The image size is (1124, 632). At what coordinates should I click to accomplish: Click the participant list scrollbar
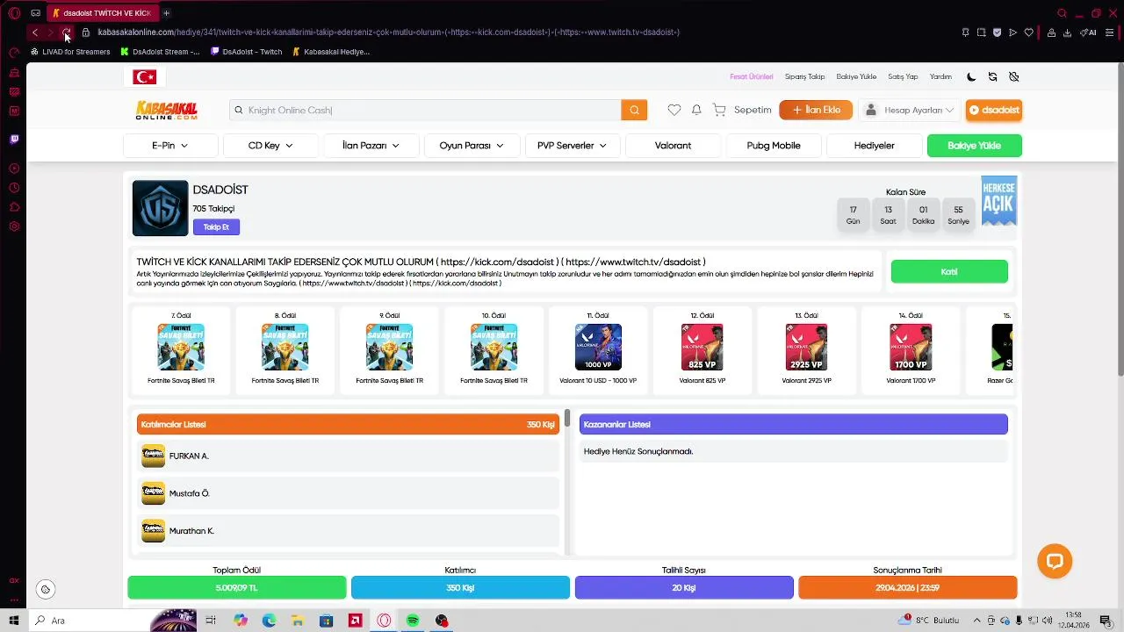(567, 419)
